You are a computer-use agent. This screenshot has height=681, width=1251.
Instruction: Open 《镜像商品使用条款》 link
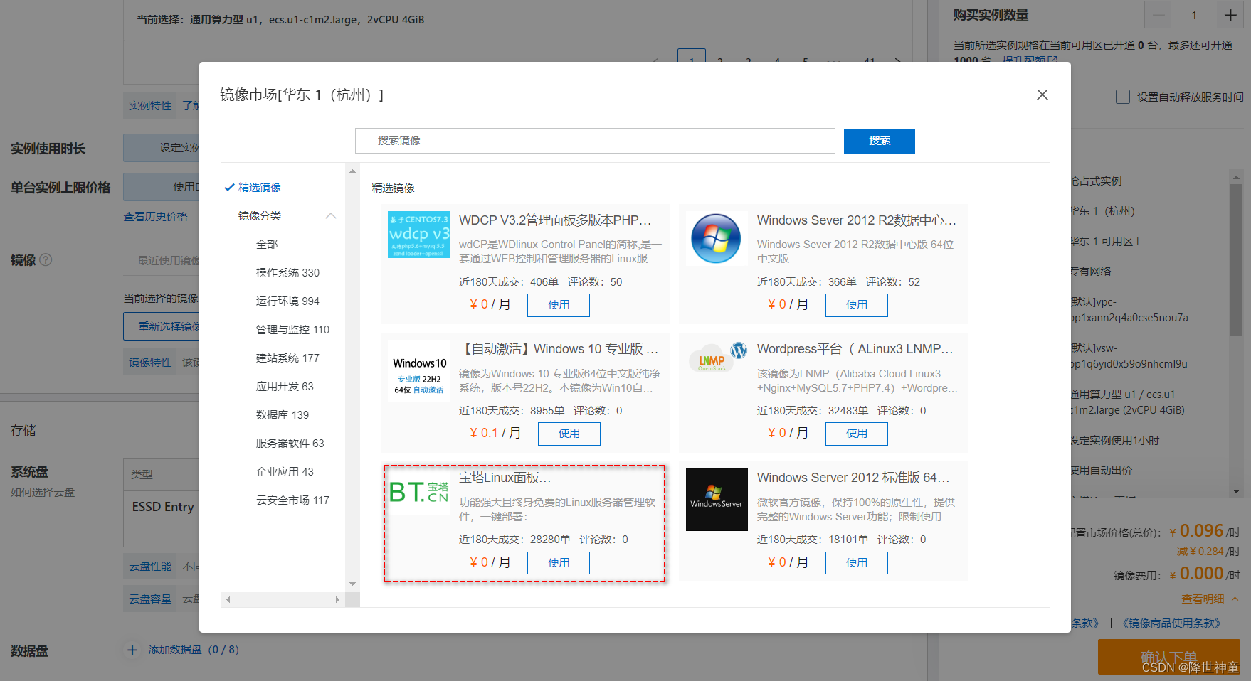[1171, 623]
